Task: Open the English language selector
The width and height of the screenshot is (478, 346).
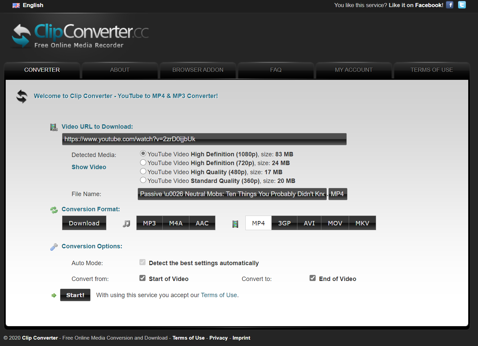Action: [33, 5]
